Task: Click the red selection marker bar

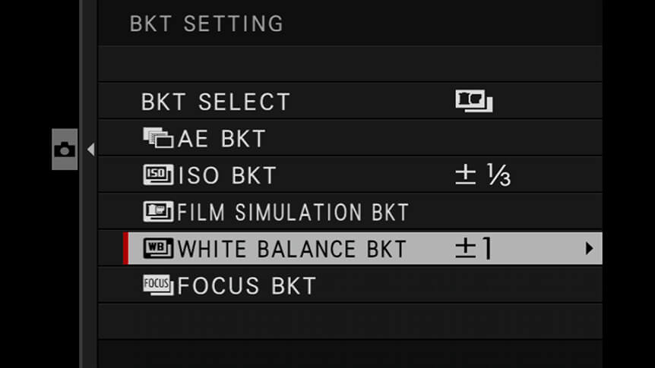Action: point(125,248)
